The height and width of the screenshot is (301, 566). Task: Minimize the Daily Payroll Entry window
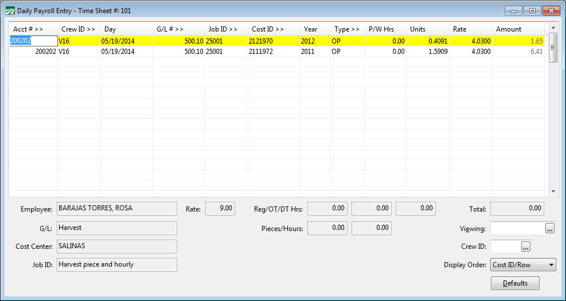[513, 10]
